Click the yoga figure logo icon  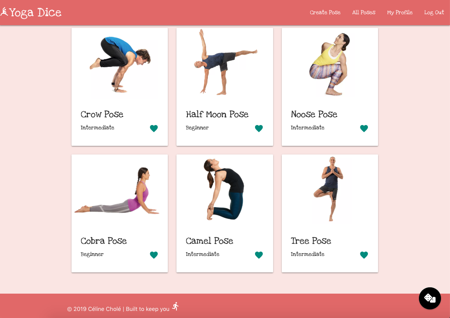pyautogui.click(x=4, y=12)
